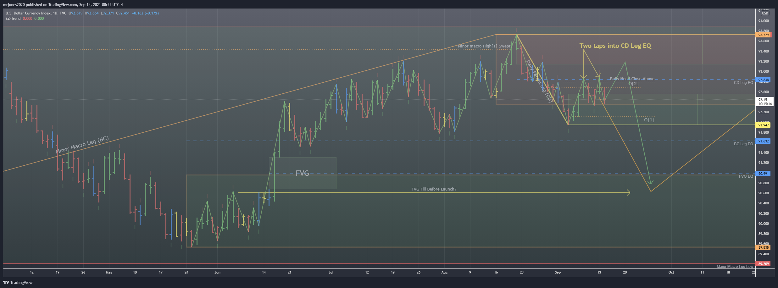Click the yellow 91.947 price label

coord(764,125)
